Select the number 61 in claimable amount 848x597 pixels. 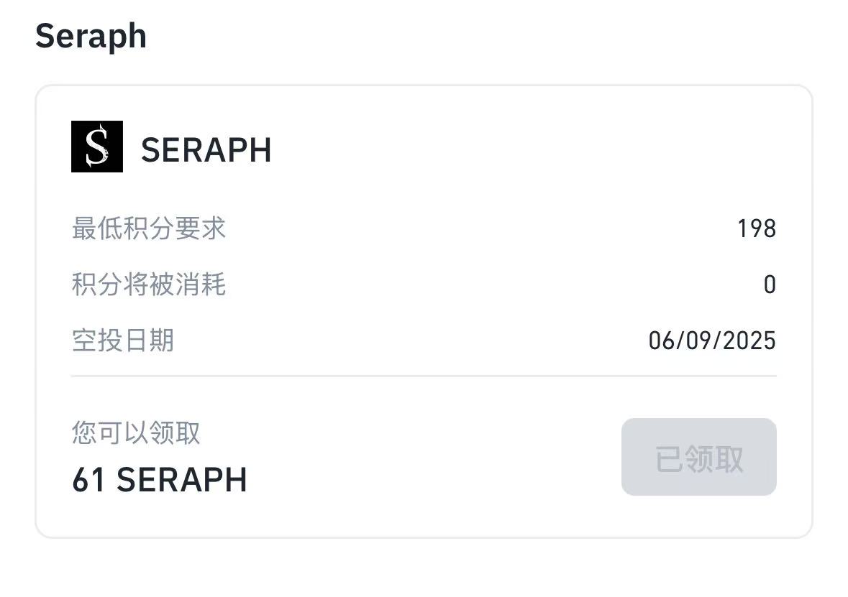pos(88,480)
